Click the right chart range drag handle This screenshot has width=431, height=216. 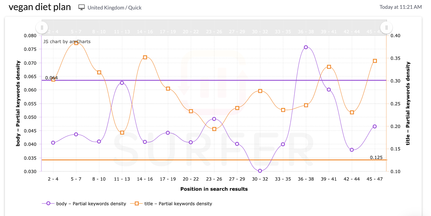coord(386,27)
